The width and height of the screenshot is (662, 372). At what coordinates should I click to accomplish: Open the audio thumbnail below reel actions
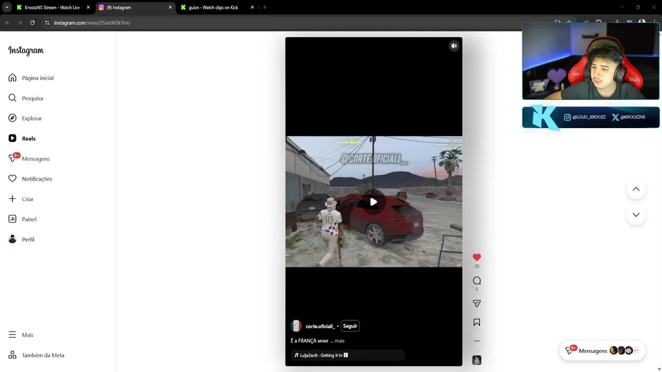coord(477,360)
